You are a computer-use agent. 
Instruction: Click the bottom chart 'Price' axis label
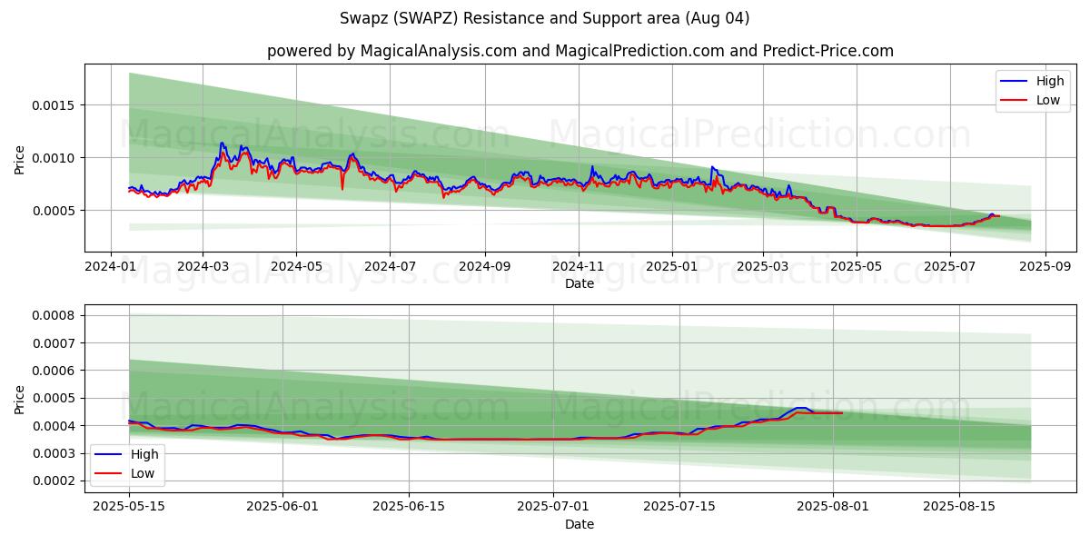click(20, 399)
